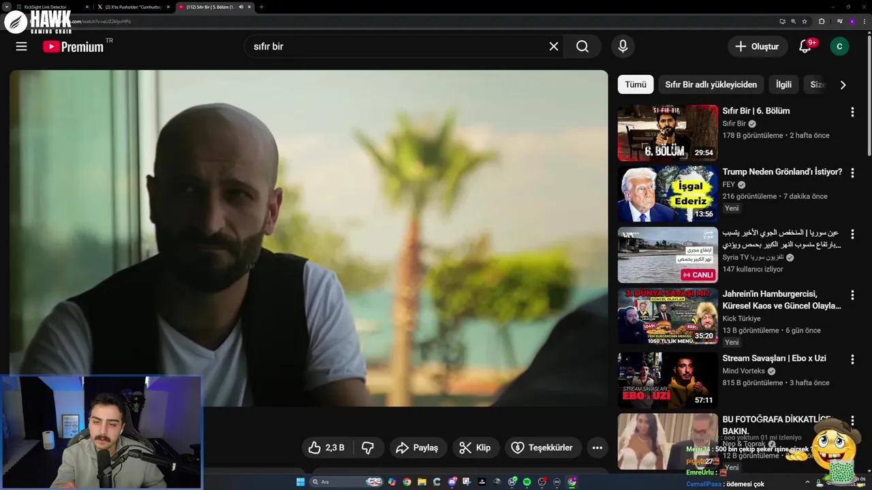The width and height of the screenshot is (872, 490).
Task: Open a new browser tab
Action: click(x=262, y=7)
